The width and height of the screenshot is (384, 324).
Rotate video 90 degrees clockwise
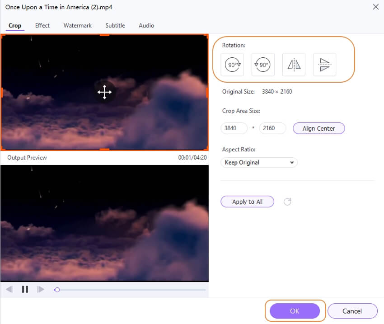(232, 65)
